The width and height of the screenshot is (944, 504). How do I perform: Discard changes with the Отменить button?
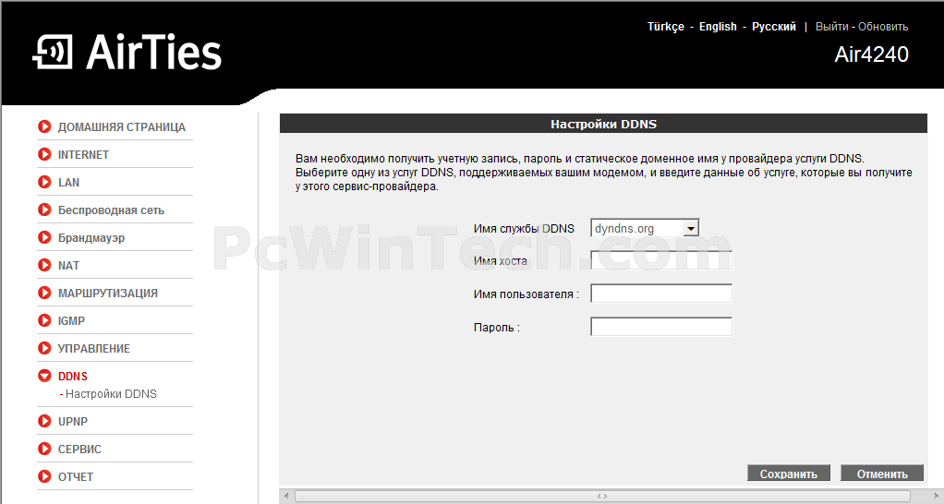tap(882, 474)
